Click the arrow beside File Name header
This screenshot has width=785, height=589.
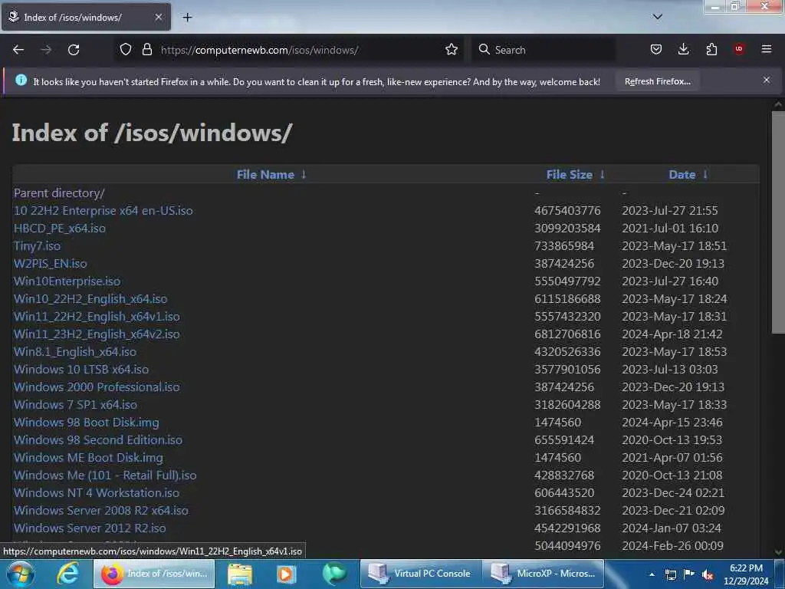point(304,174)
